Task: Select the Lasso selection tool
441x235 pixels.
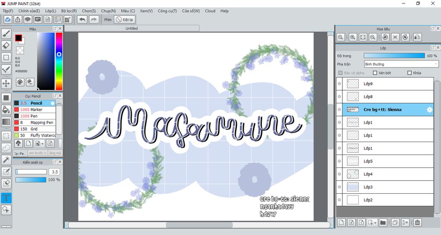Action: tap(6, 148)
